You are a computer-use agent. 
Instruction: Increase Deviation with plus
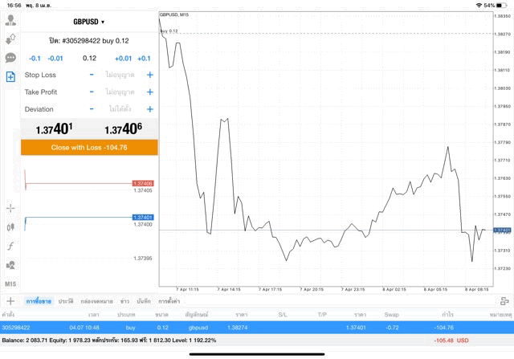click(x=150, y=109)
